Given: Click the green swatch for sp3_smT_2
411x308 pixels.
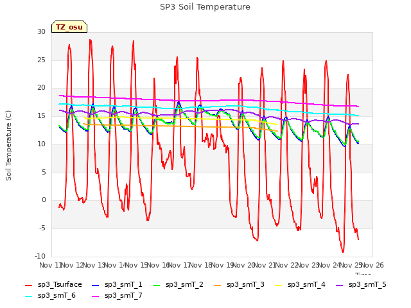Looking at the screenshot, I should click(x=157, y=286).
